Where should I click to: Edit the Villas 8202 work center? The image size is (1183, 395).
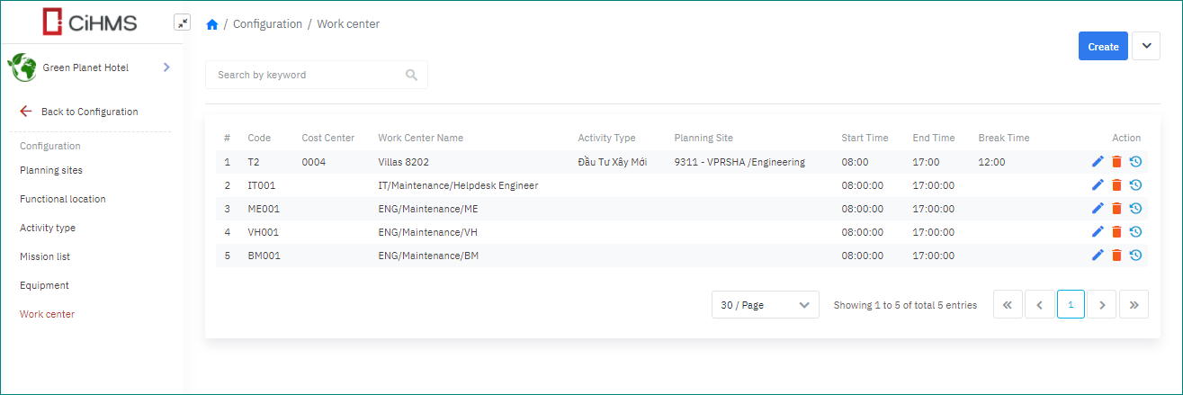click(x=1097, y=162)
